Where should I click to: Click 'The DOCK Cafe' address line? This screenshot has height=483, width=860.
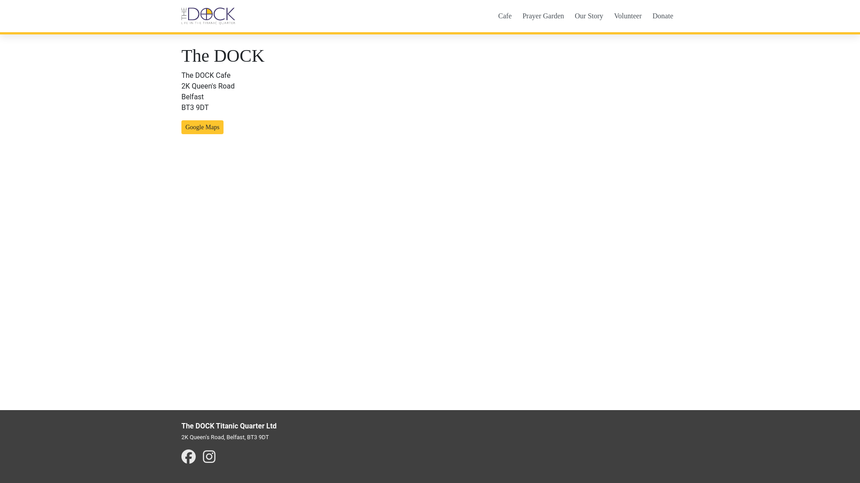point(206,76)
